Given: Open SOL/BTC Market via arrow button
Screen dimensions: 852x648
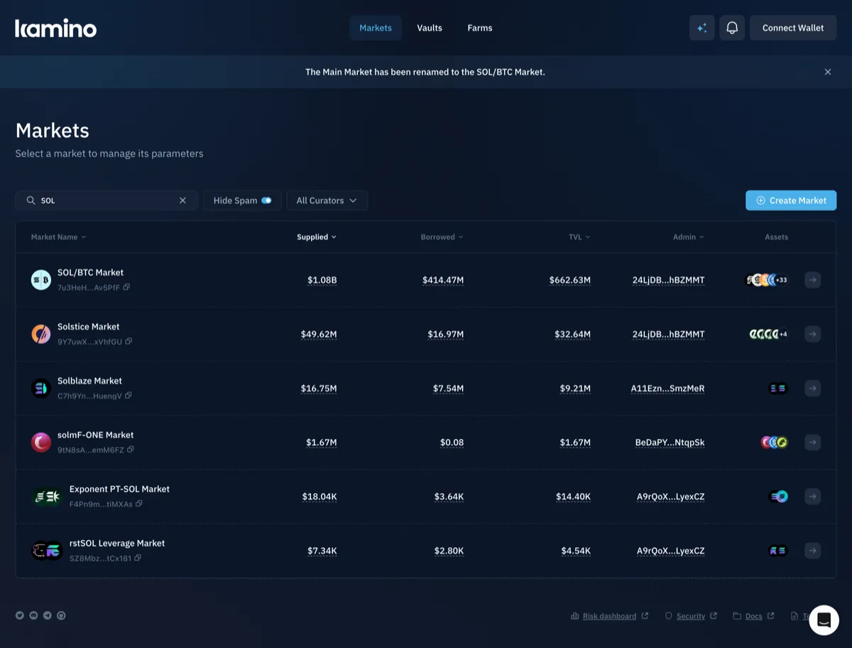Looking at the screenshot, I should coord(812,280).
